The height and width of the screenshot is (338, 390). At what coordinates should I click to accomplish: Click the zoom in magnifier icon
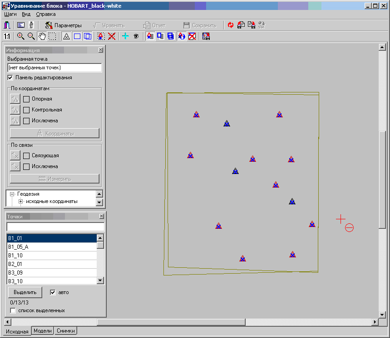point(20,36)
